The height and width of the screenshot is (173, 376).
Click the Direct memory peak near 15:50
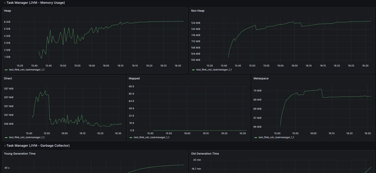click(45, 91)
